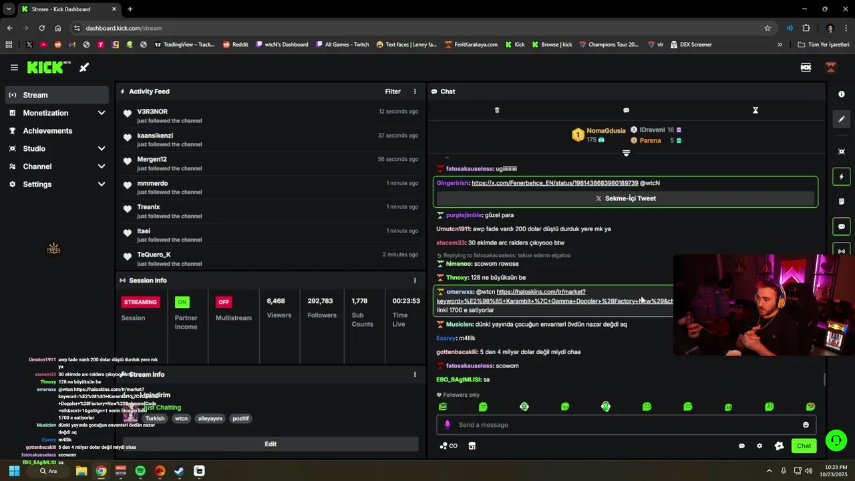Open the Fenerbahce_EN x.com link in chat

coord(554,183)
